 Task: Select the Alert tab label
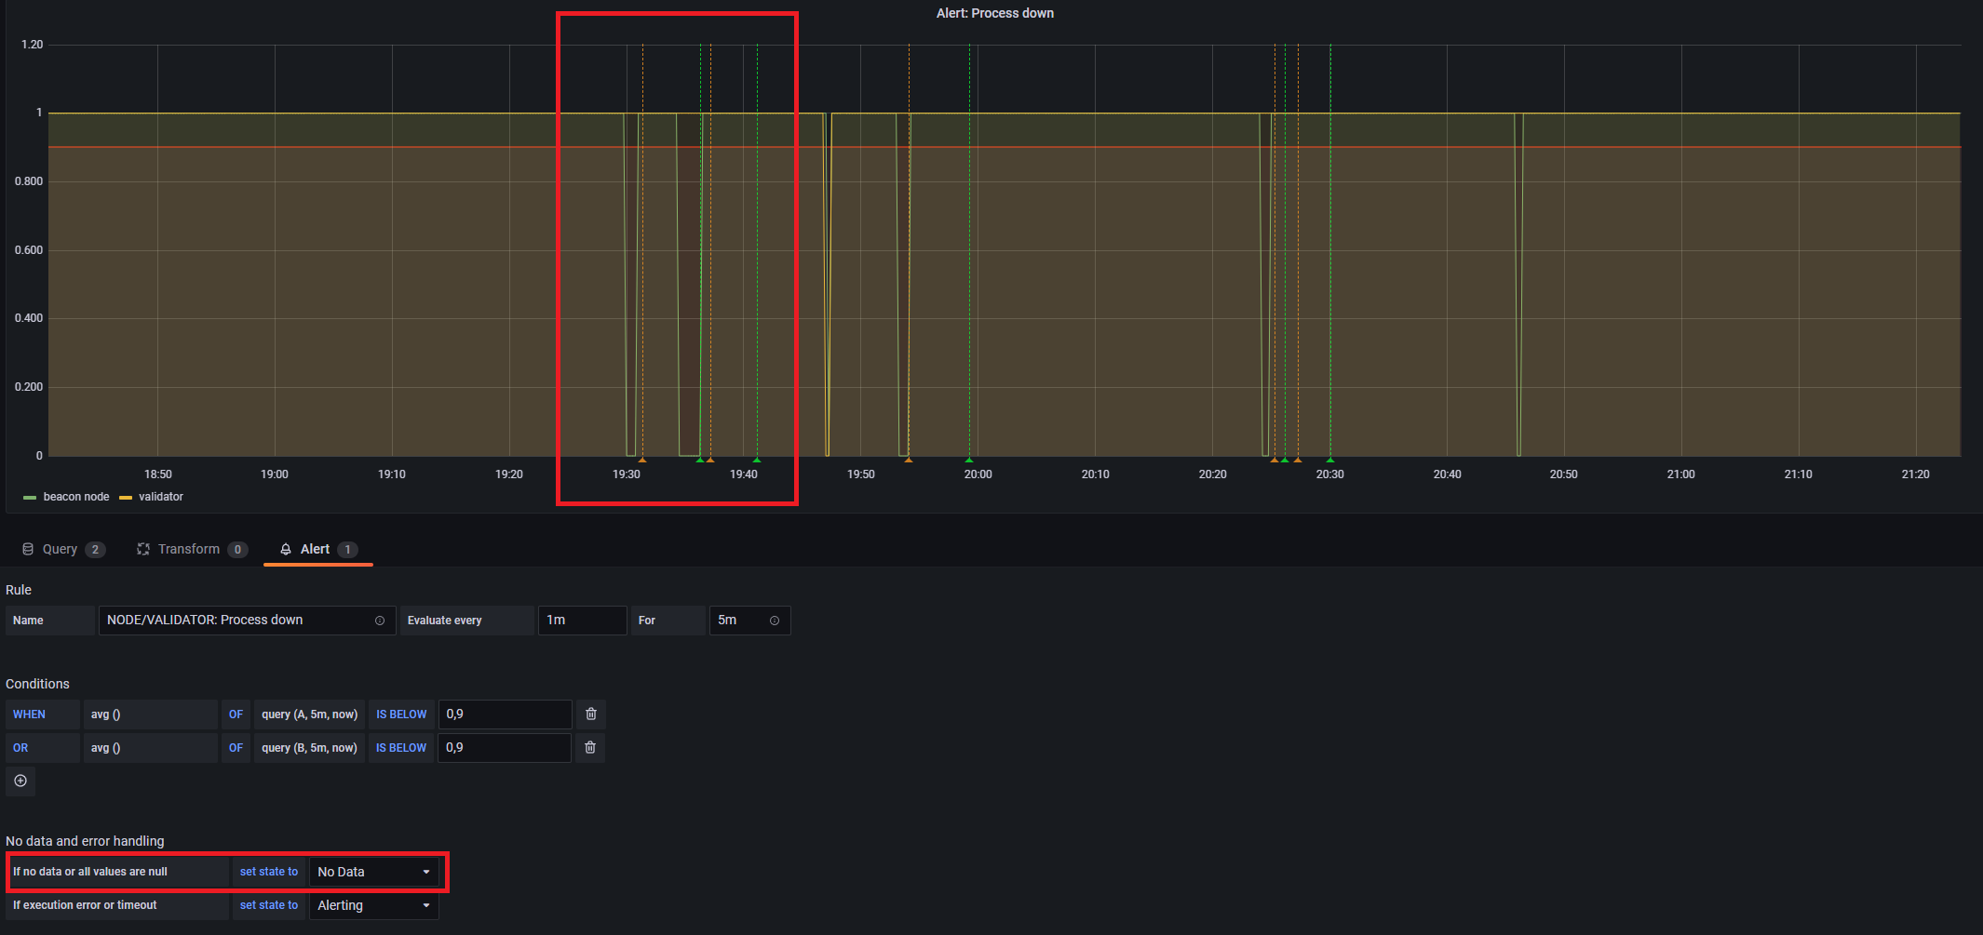pyautogui.click(x=315, y=549)
